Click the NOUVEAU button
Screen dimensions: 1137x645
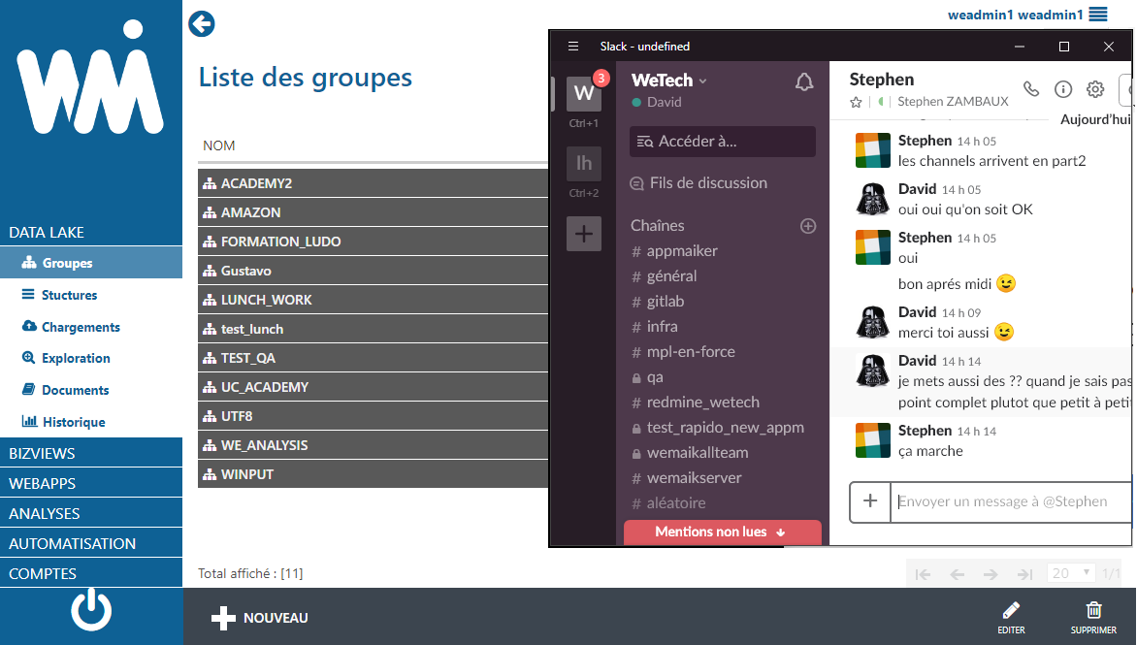[x=260, y=618]
